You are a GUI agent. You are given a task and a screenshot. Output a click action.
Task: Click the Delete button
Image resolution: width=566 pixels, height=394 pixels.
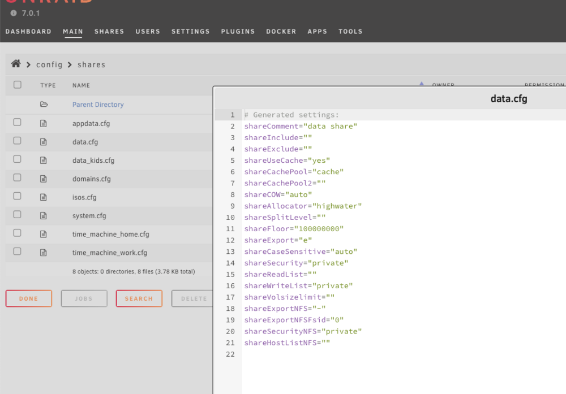click(x=192, y=298)
